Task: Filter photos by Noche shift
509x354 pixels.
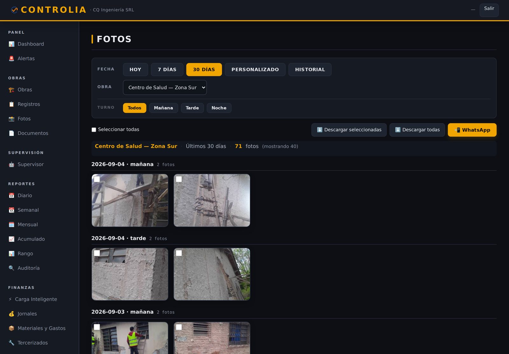Action: pyautogui.click(x=219, y=108)
